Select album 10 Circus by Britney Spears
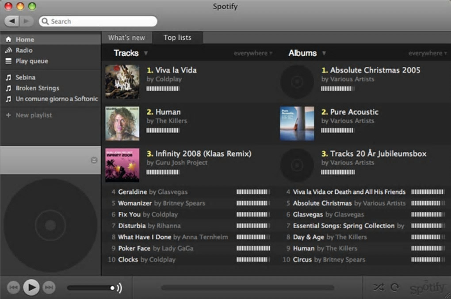 (x=364, y=260)
